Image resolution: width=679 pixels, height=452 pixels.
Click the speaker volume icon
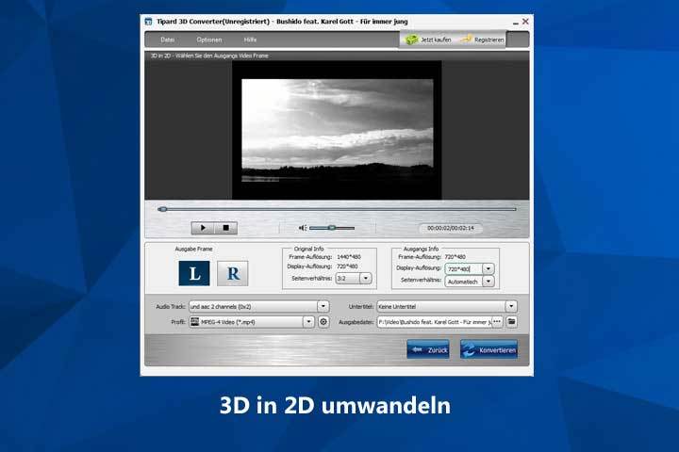(x=303, y=228)
